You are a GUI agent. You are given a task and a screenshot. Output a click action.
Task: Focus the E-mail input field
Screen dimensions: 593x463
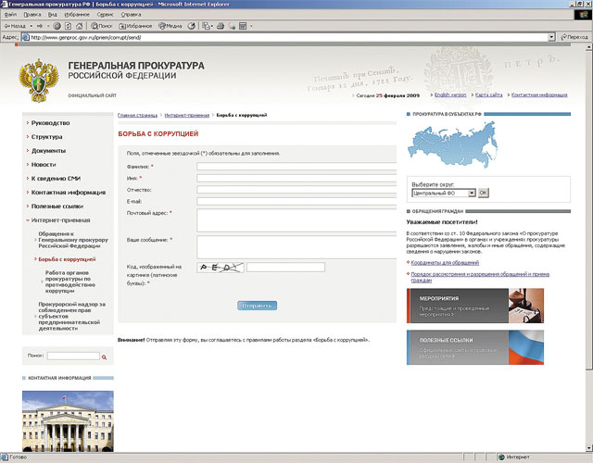[x=296, y=202]
